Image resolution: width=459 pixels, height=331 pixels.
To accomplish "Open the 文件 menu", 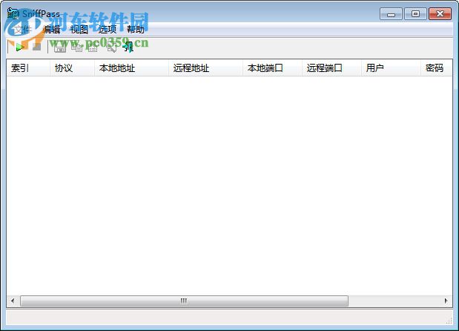I will click(x=22, y=29).
